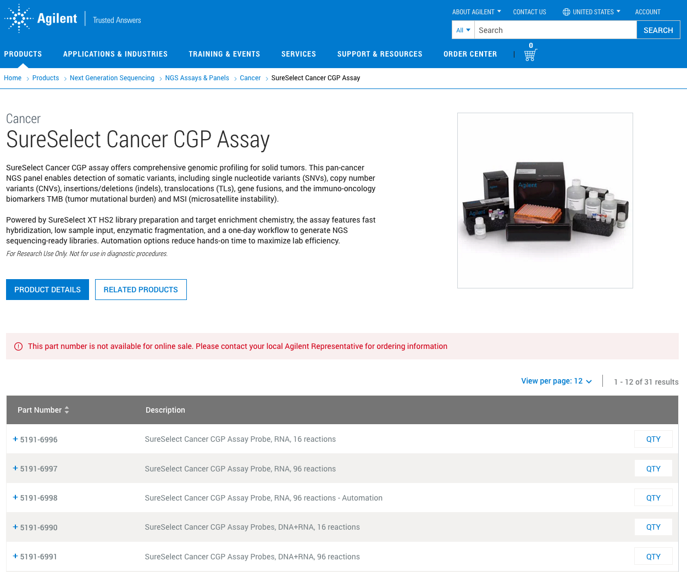Click the globe icon beside United States
Image resolution: width=687 pixels, height=572 pixels.
tap(566, 12)
